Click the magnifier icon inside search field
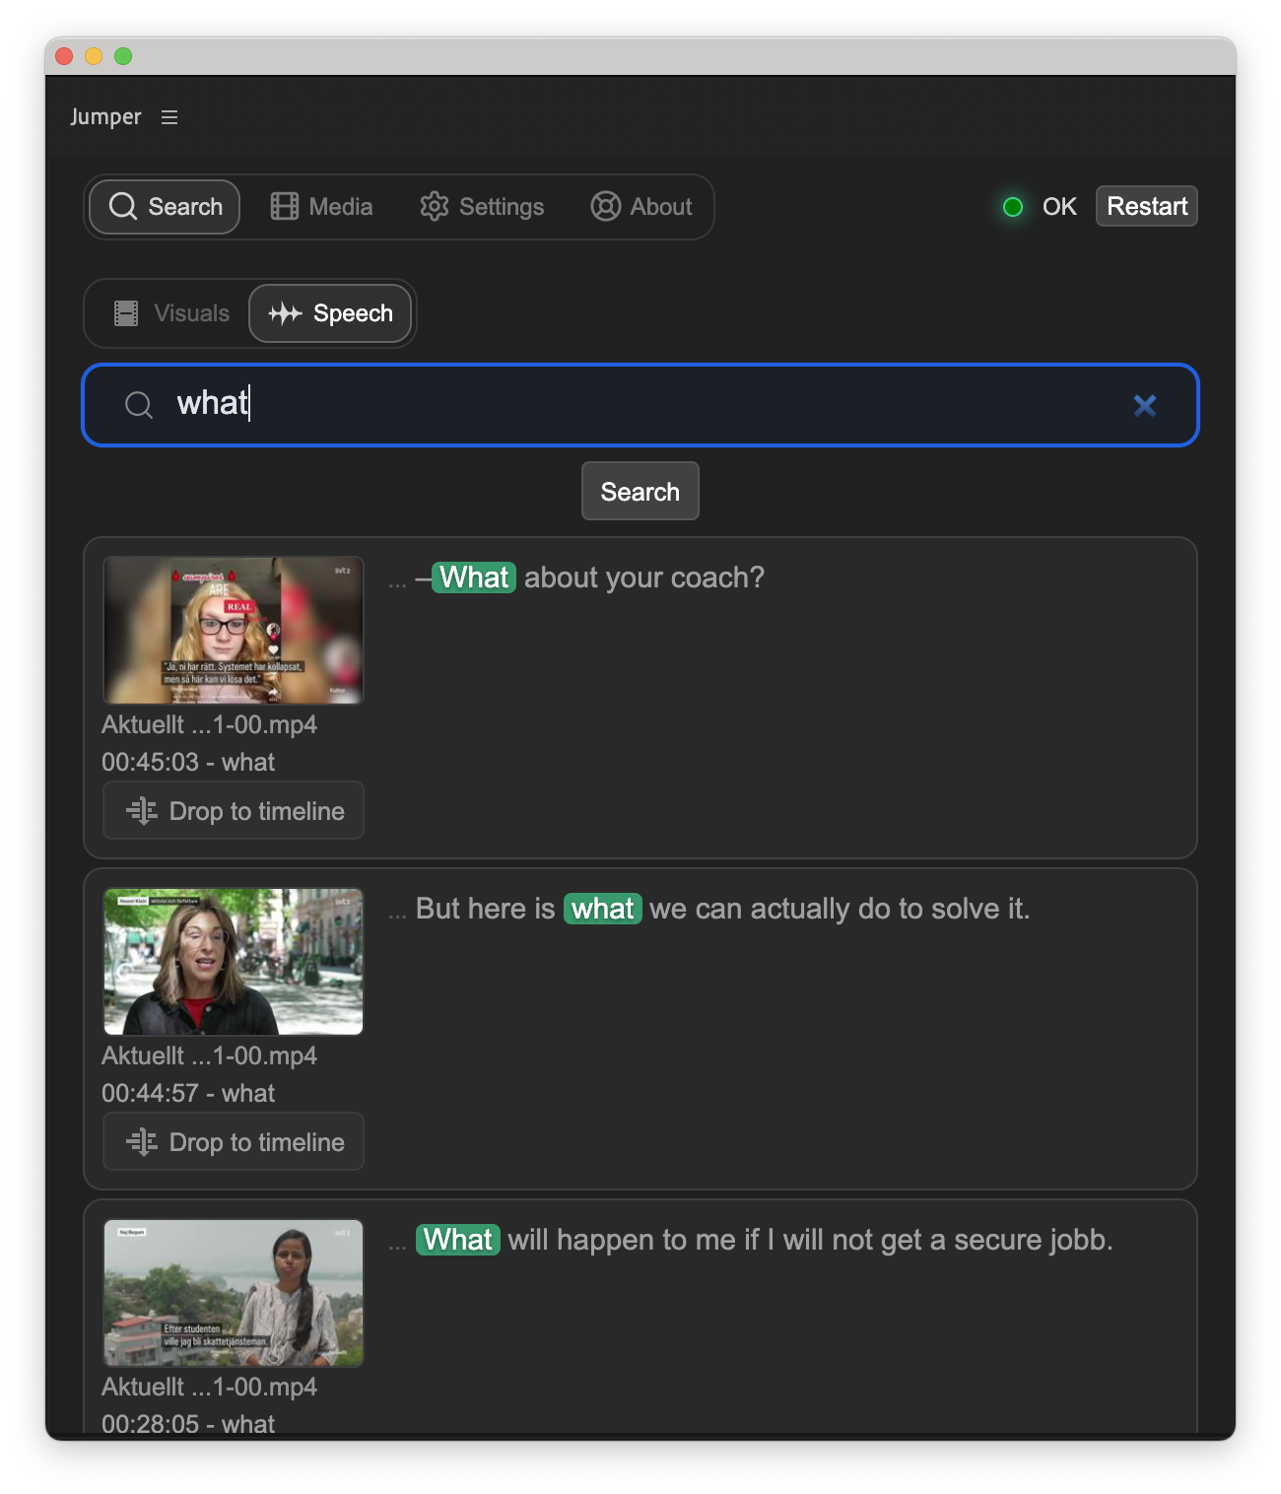 (x=139, y=405)
